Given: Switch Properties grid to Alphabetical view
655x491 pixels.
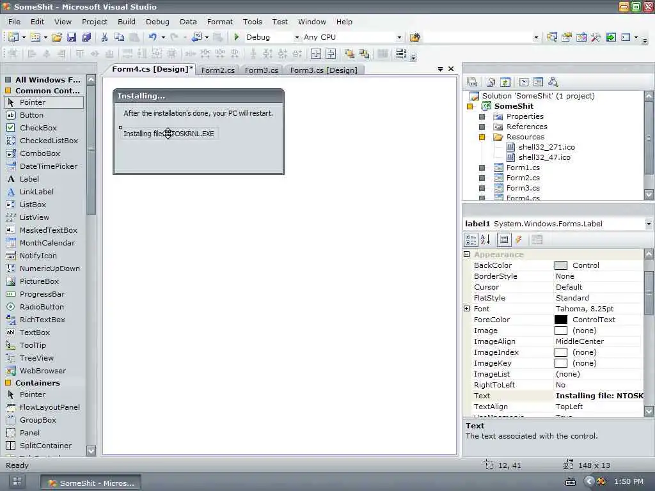Looking at the screenshot, I should [x=485, y=240].
